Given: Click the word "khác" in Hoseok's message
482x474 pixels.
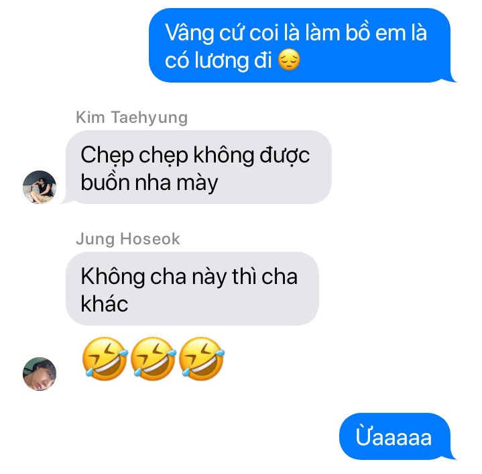Looking at the screenshot, I should click(x=104, y=303).
